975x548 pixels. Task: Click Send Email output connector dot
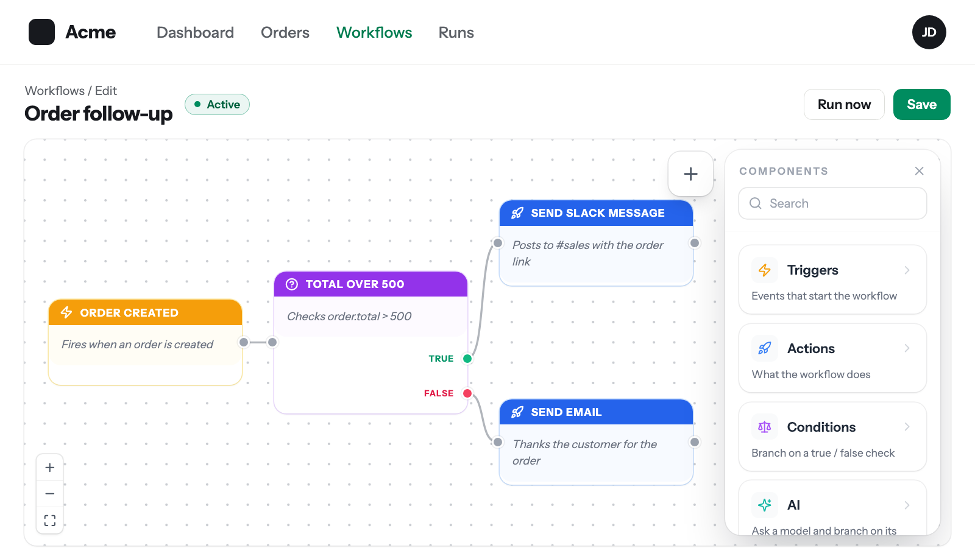click(x=694, y=442)
